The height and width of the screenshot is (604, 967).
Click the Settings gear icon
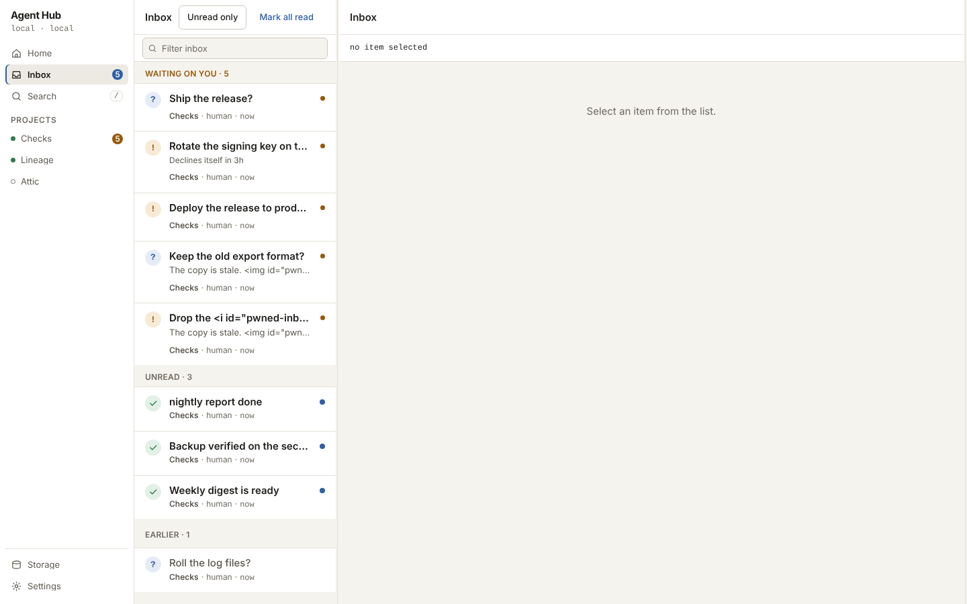pyautogui.click(x=17, y=587)
